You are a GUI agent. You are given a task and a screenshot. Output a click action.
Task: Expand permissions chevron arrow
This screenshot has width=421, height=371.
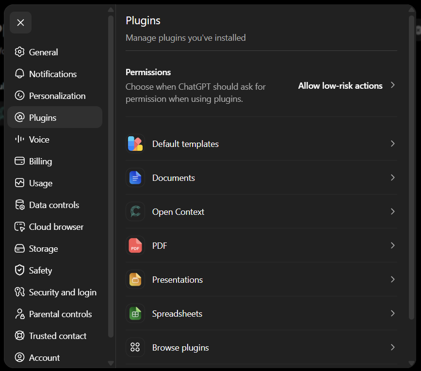click(x=392, y=85)
